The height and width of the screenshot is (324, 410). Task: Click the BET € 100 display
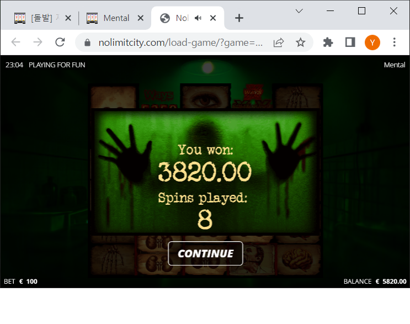point(20,281)
